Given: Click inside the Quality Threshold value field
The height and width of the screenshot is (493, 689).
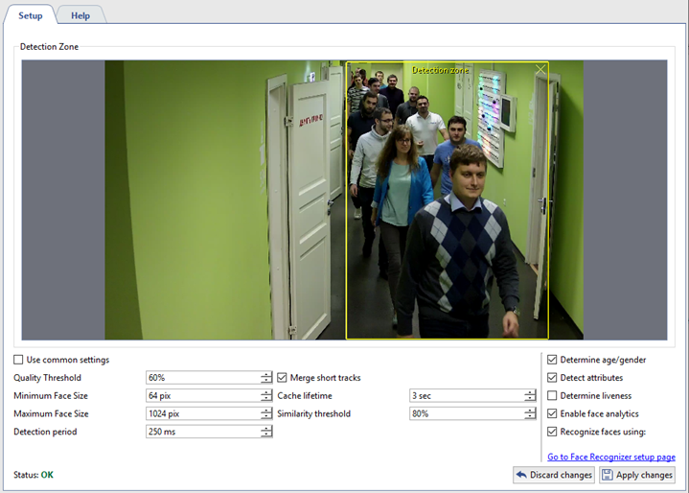Looking at the screenshot, I should pos(201,378).
